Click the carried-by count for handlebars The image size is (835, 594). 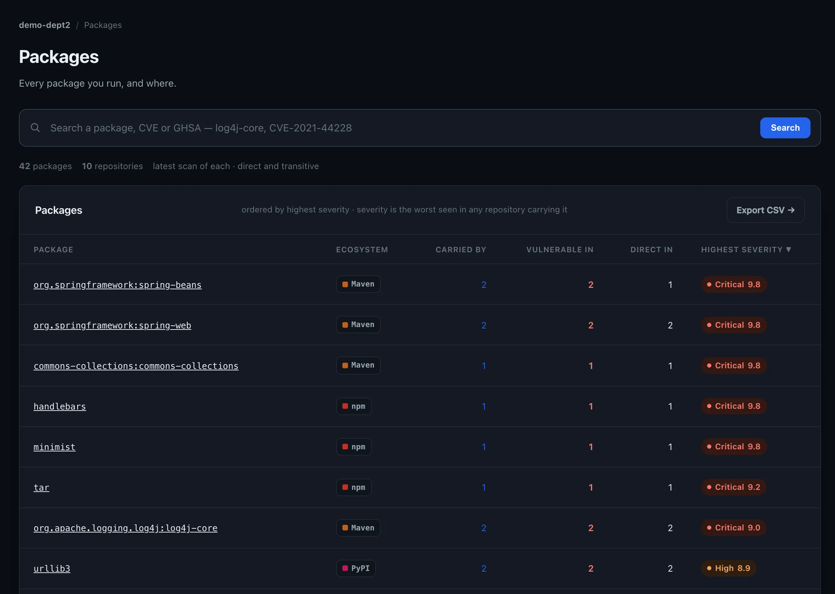(x=484, y=407)
